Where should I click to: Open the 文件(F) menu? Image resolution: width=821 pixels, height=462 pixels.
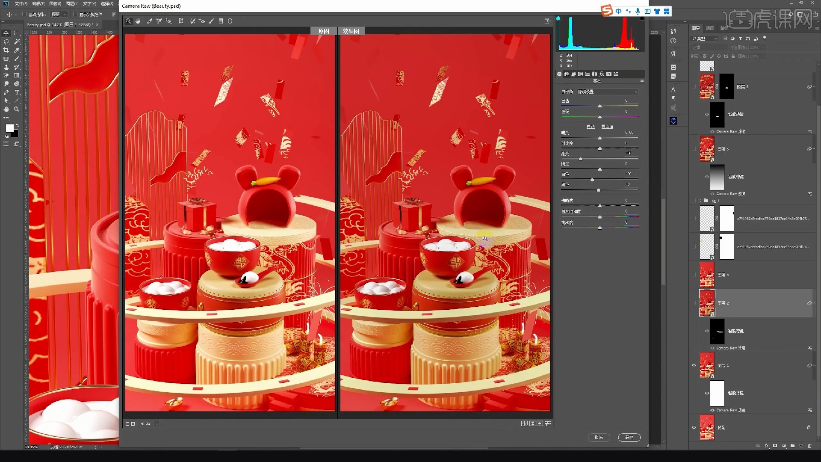click(21, 3)
